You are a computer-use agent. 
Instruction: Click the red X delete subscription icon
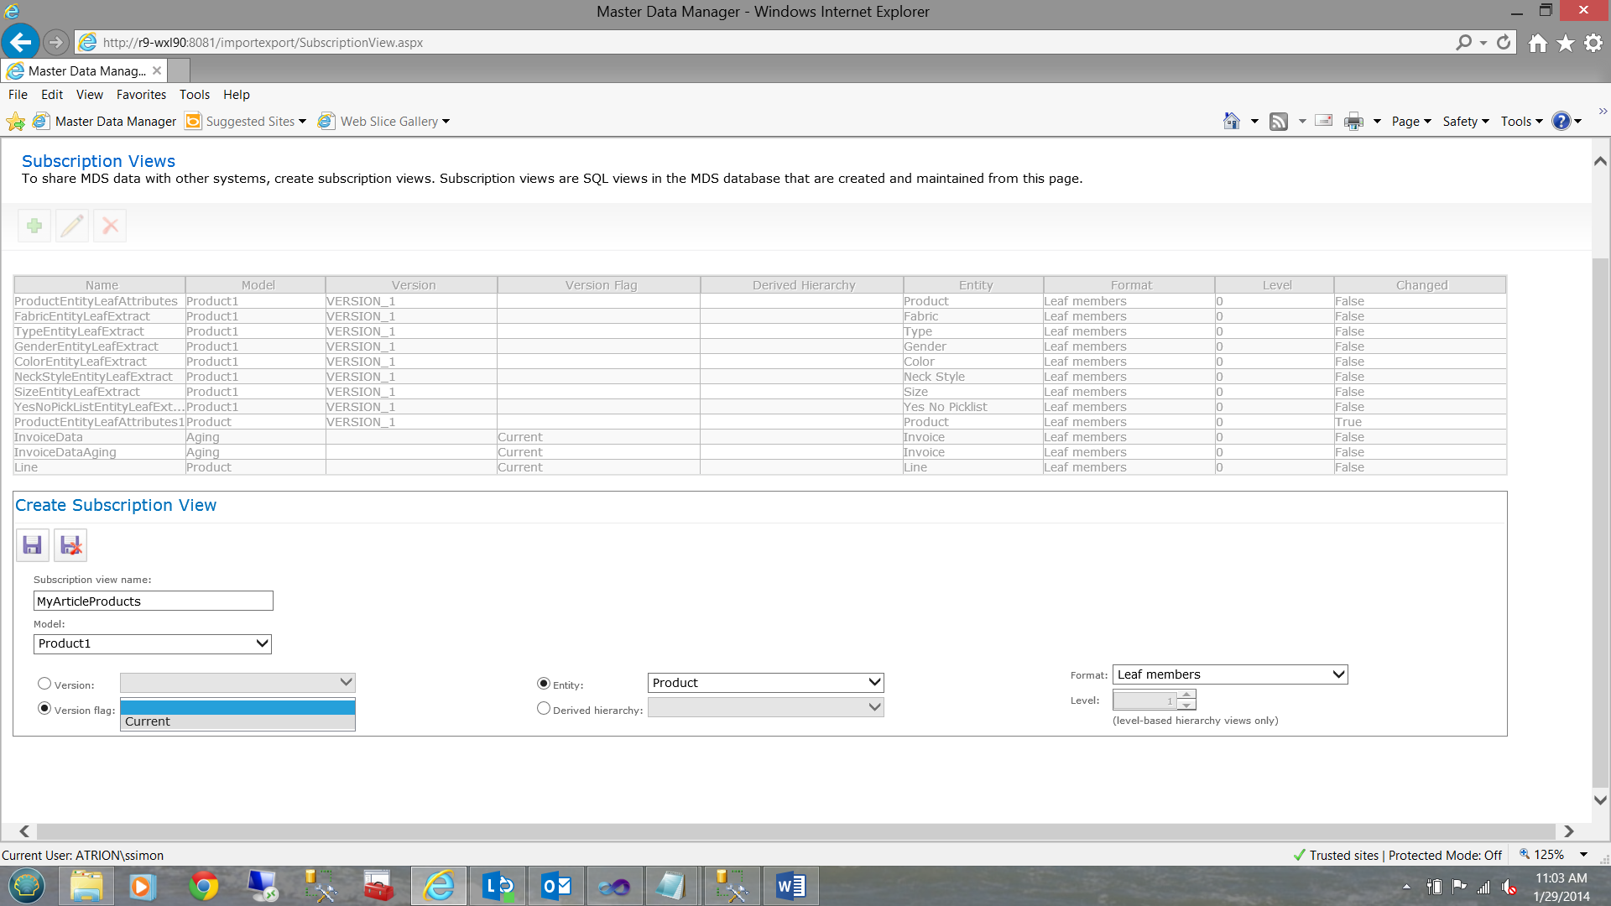pyautogui.click(x=110, y=226)
